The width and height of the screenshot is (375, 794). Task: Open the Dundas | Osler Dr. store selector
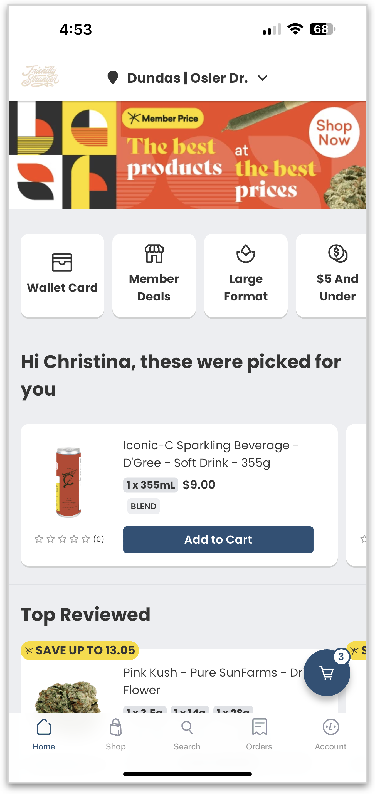pyautogui.click(x=187, y=78)
